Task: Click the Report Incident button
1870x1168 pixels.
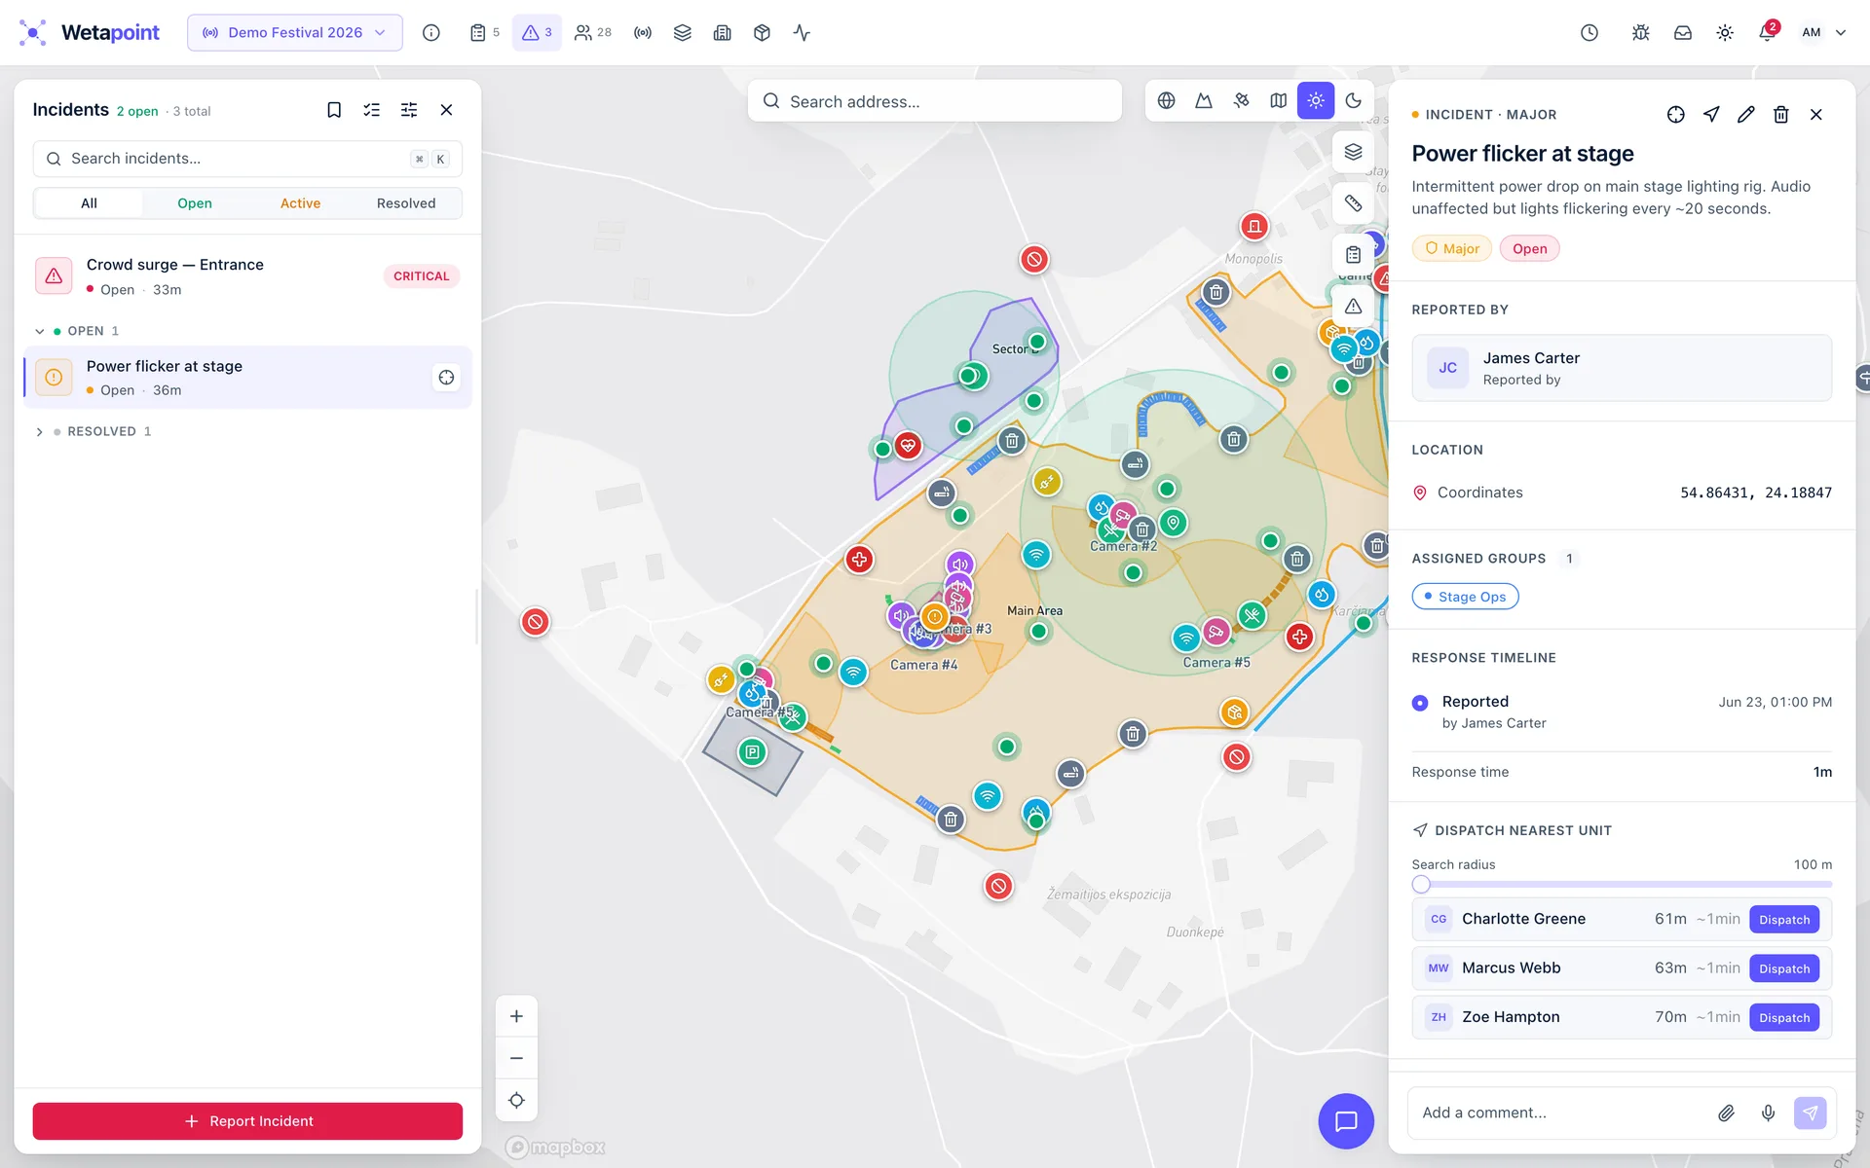Action: pyautogui.click(x=247, y=1121)
